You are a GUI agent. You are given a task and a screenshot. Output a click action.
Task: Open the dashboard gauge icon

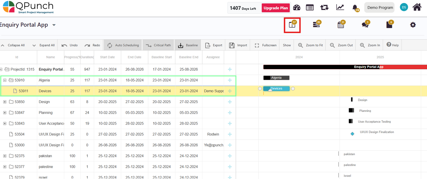(297, 8)
